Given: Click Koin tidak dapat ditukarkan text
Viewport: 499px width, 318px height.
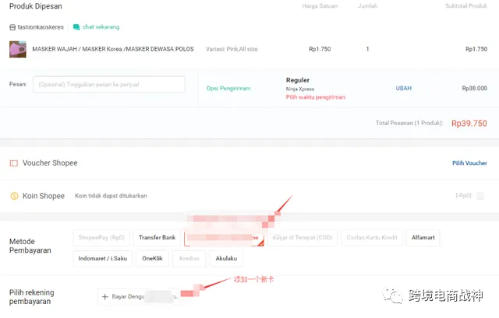Looking at the screenshot, I should pyautogui.click(x=111, y=196).
